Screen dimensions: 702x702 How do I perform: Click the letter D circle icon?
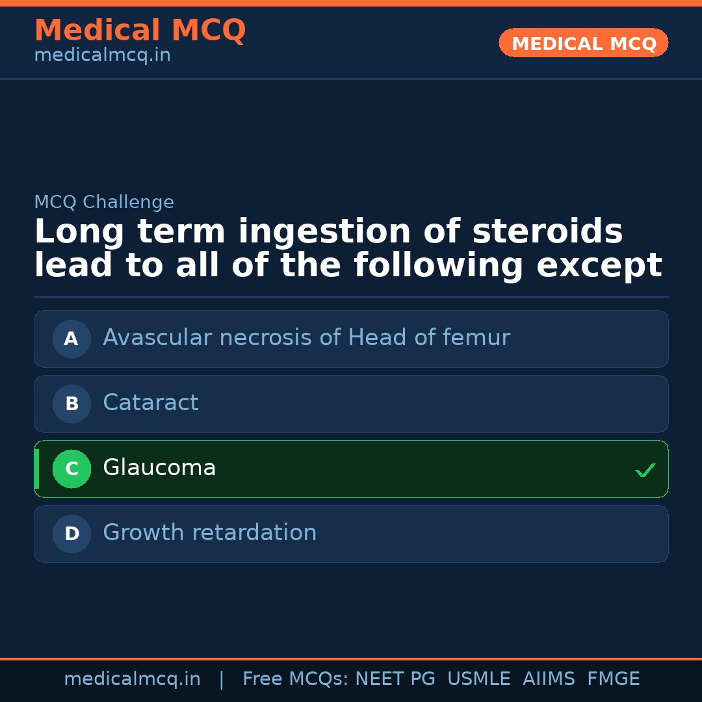(71, 534)
